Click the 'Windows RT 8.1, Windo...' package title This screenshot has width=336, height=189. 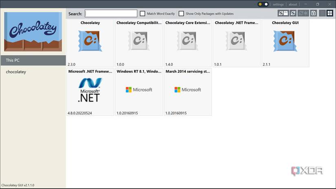pos(139,72)
